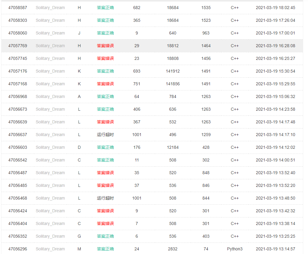Click Solitary_Dream user in row 47056404

(50, 223)
